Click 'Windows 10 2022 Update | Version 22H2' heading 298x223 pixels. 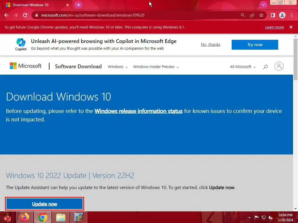click(x=70, y=175)
